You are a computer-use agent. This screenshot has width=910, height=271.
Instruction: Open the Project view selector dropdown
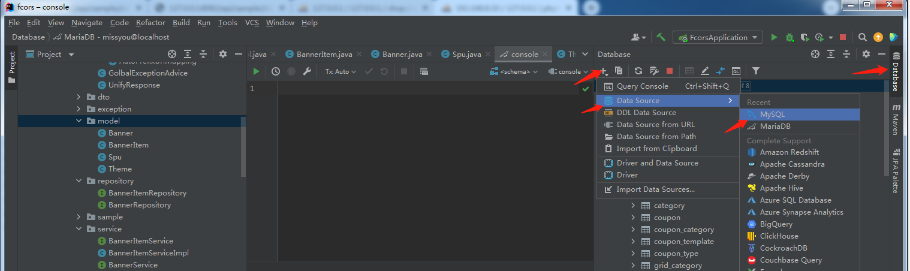(x=51, y=54)
